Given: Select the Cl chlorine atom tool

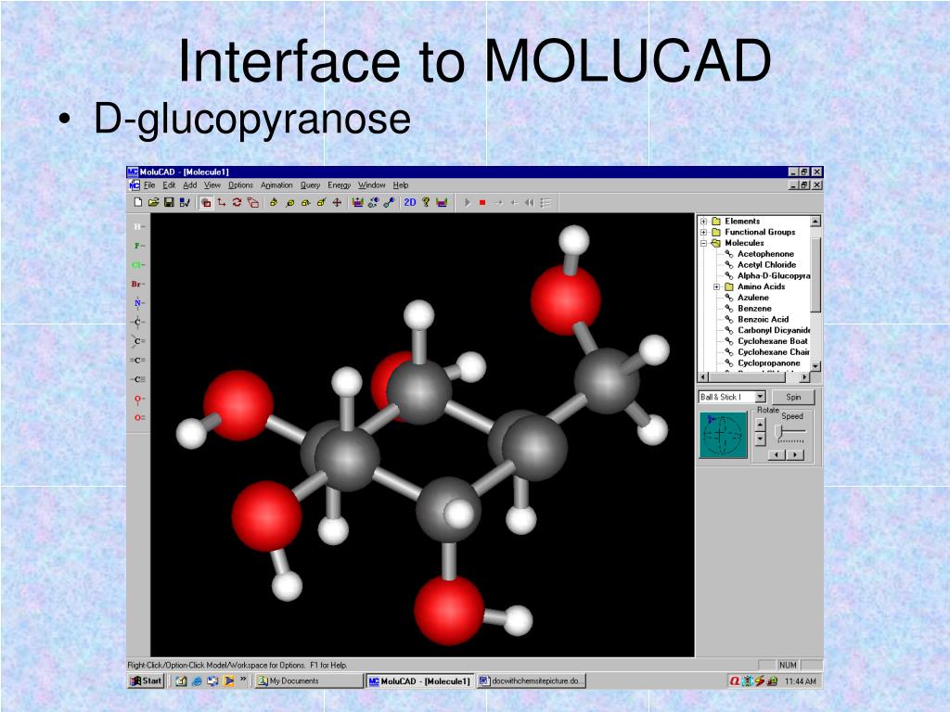Looking at the screenshot, I should (138, 264).
